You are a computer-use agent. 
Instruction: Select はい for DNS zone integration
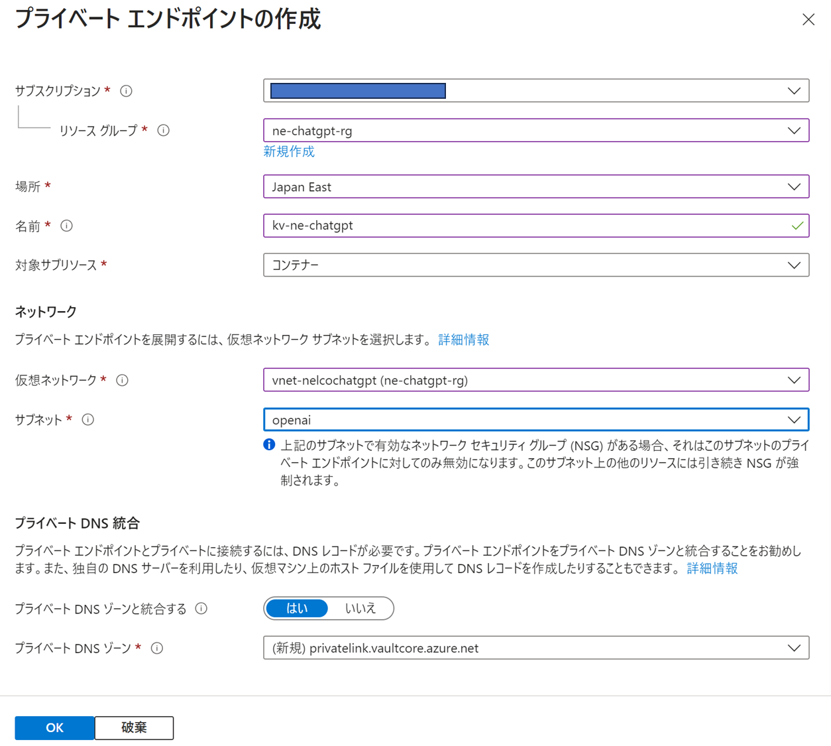pos(296,608)
